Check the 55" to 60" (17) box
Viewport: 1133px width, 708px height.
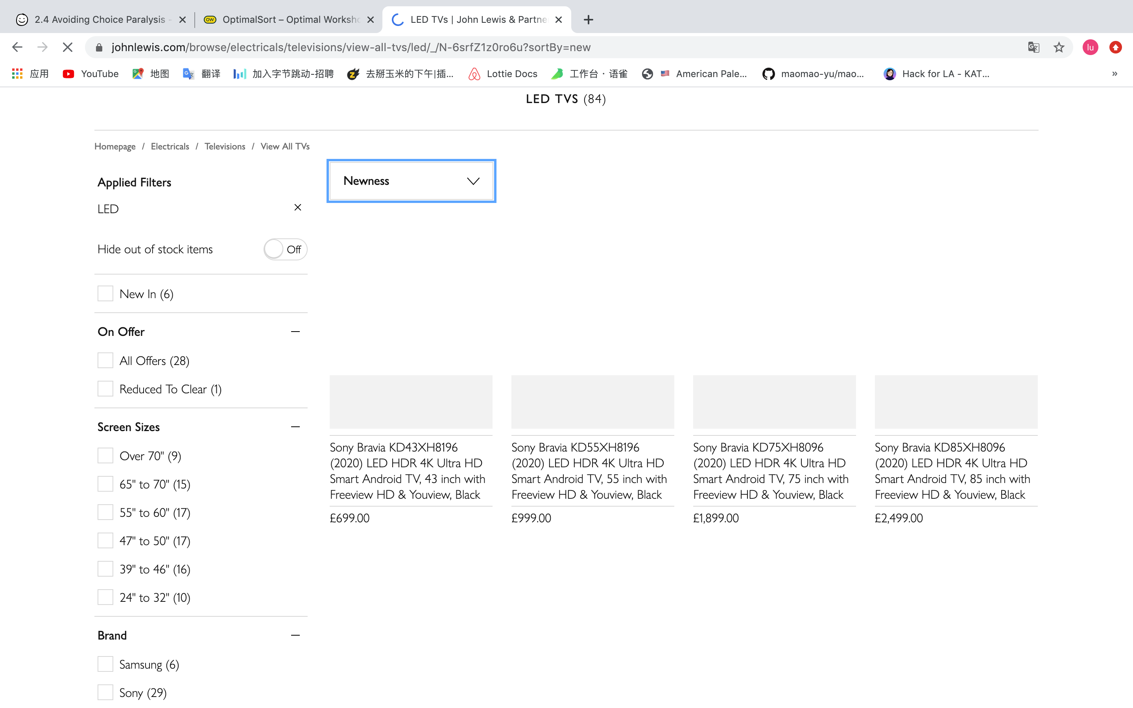click(x=105, y=512)
